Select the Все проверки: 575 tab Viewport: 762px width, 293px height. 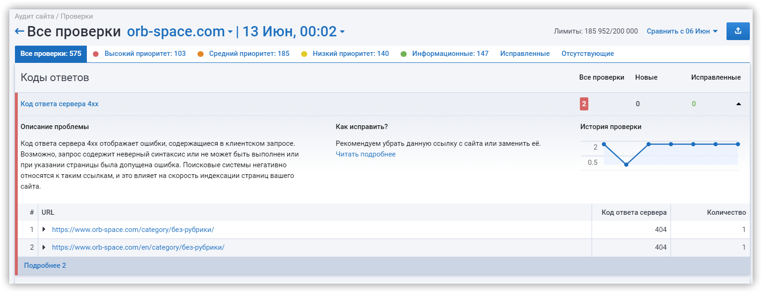51,54
